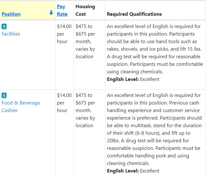Select the Facilities $14.00 per hour cell
206x175 pixels.
click(x=64, y=34)
